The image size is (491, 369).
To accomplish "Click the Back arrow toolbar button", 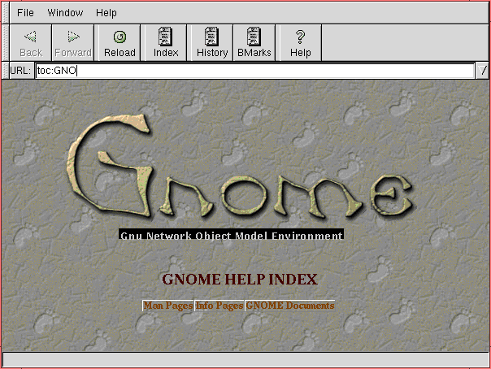I will click(x=30, y=42).
